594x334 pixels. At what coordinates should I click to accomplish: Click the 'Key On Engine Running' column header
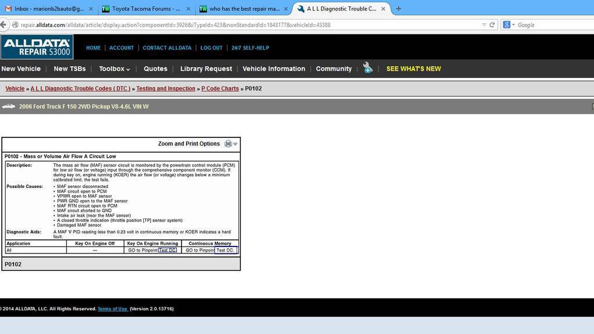pyautogui.click(x=153, y=244)
